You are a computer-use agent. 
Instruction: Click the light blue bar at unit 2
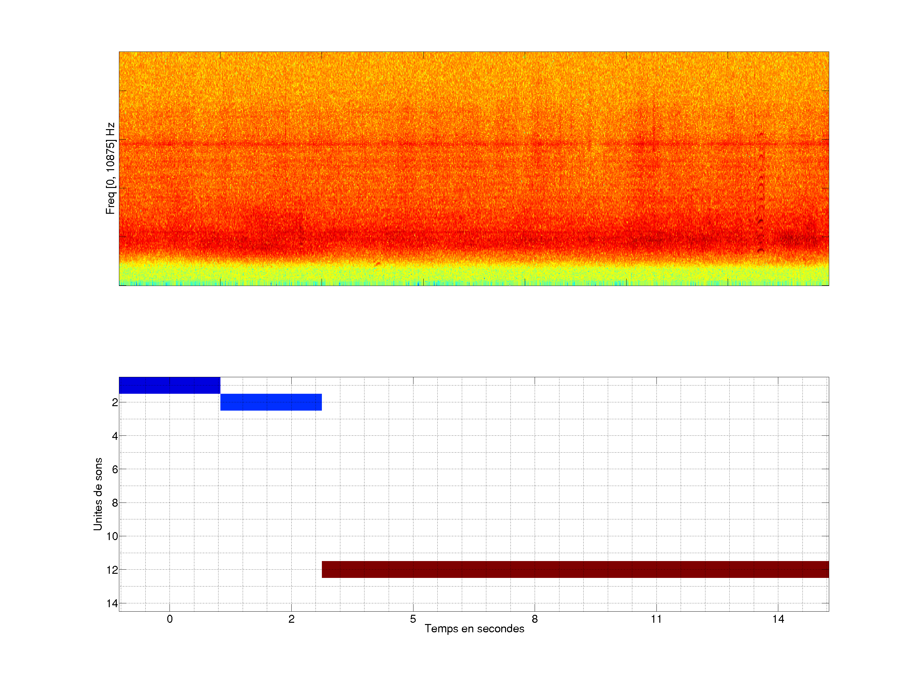(271, 402)
